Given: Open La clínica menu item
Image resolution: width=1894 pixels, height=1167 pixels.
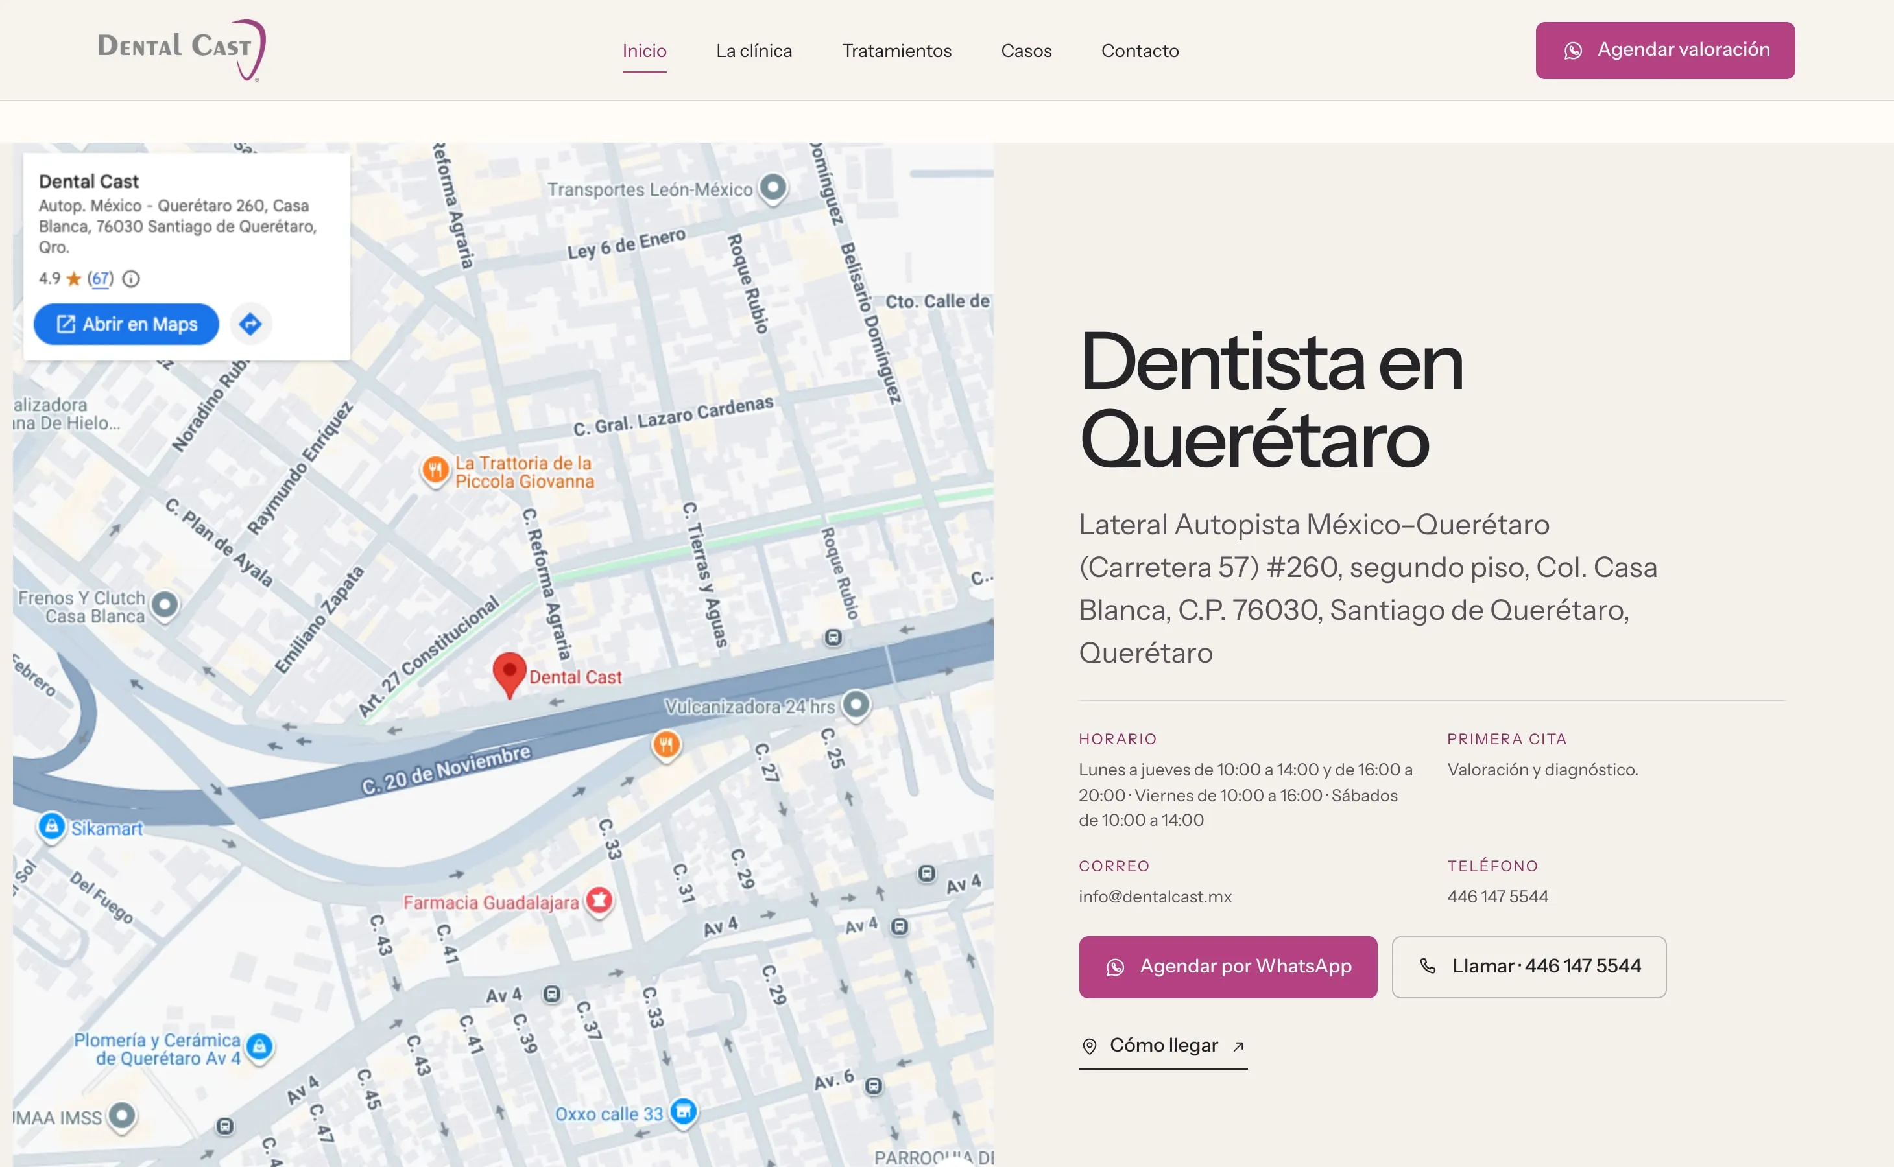Looking at the screenshot, I should tap(754, 51).
